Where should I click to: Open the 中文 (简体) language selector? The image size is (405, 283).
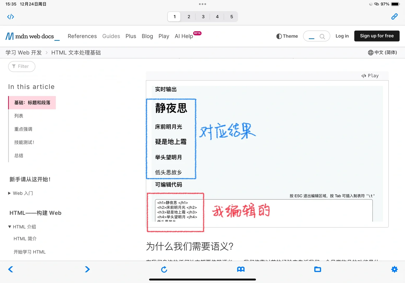pos(382,52)
